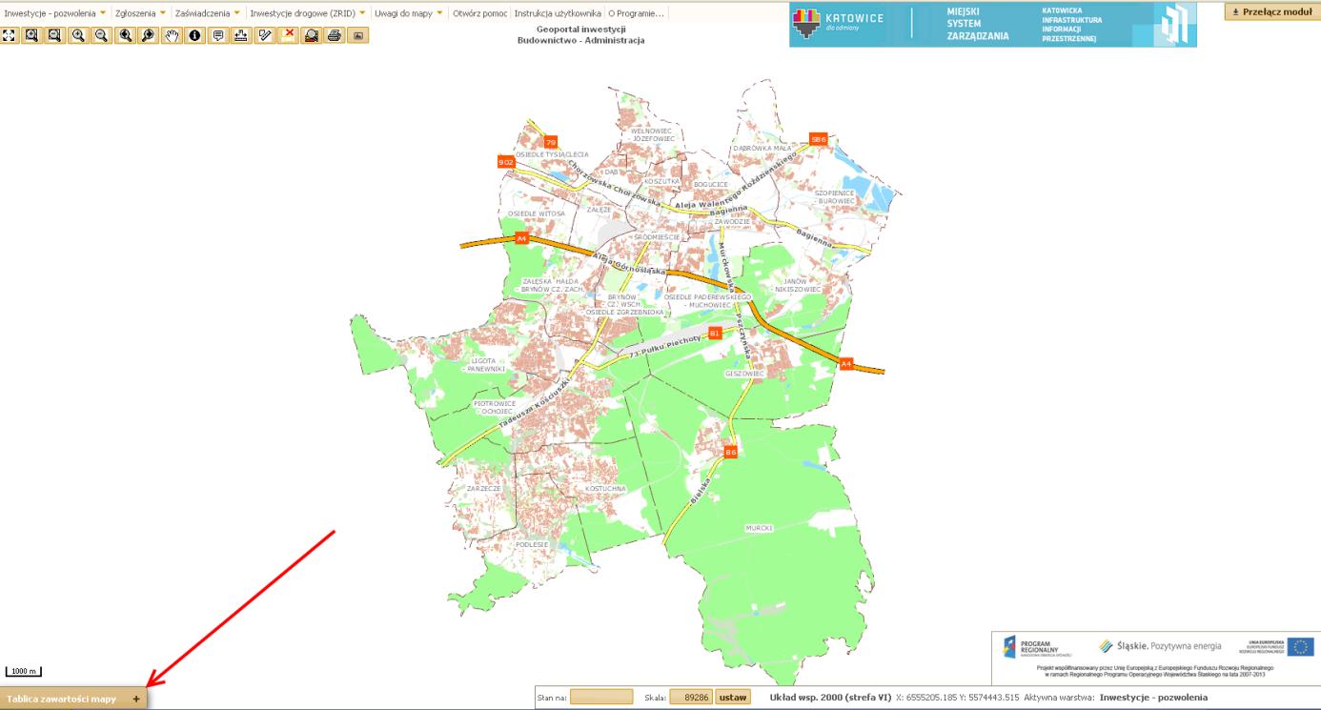Screen dimensions: 1321x710
Task: Click the Przełącz moduł button
Action: tap(1271, 12)
